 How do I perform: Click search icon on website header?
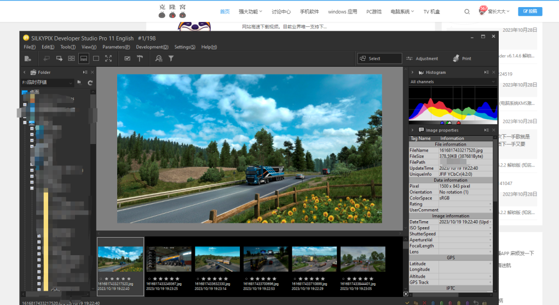[466, 11]
